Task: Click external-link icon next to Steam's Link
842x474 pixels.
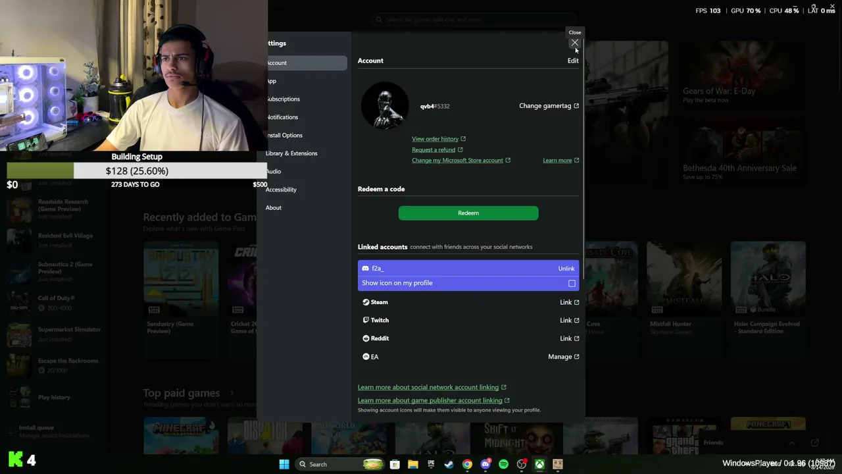Action: coord(576,302)
